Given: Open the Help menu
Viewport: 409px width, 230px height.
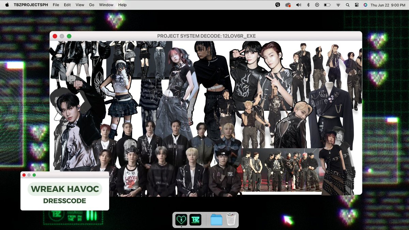Looking at the screenshot, I should (x=122, y=5).
